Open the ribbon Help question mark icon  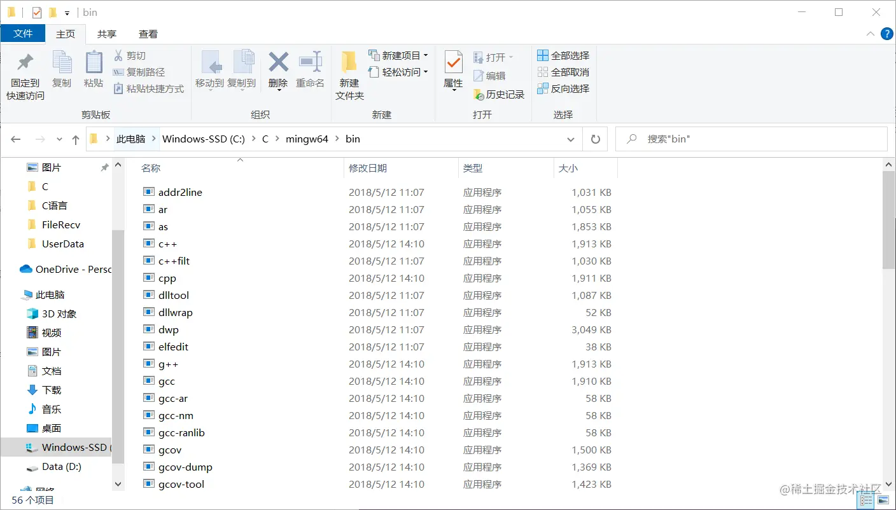coord(886,34)
